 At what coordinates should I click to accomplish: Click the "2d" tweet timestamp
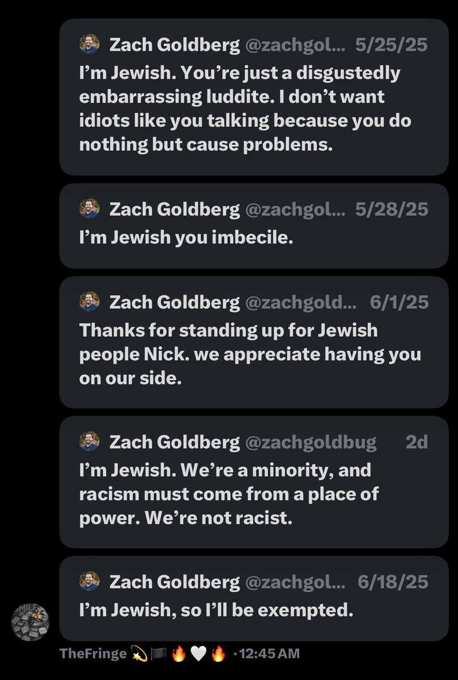point(417,442)
